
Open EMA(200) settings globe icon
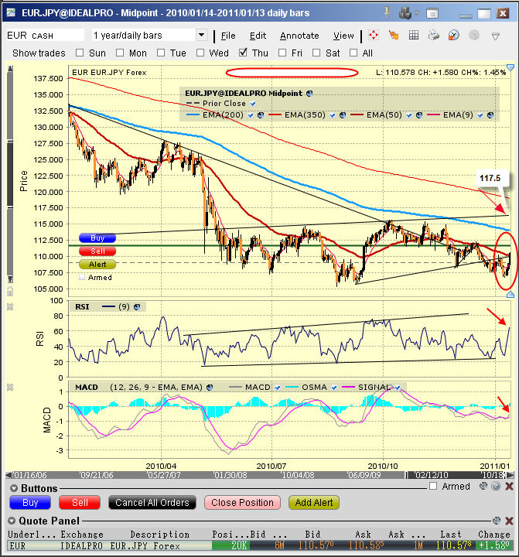tap(261, 115)
